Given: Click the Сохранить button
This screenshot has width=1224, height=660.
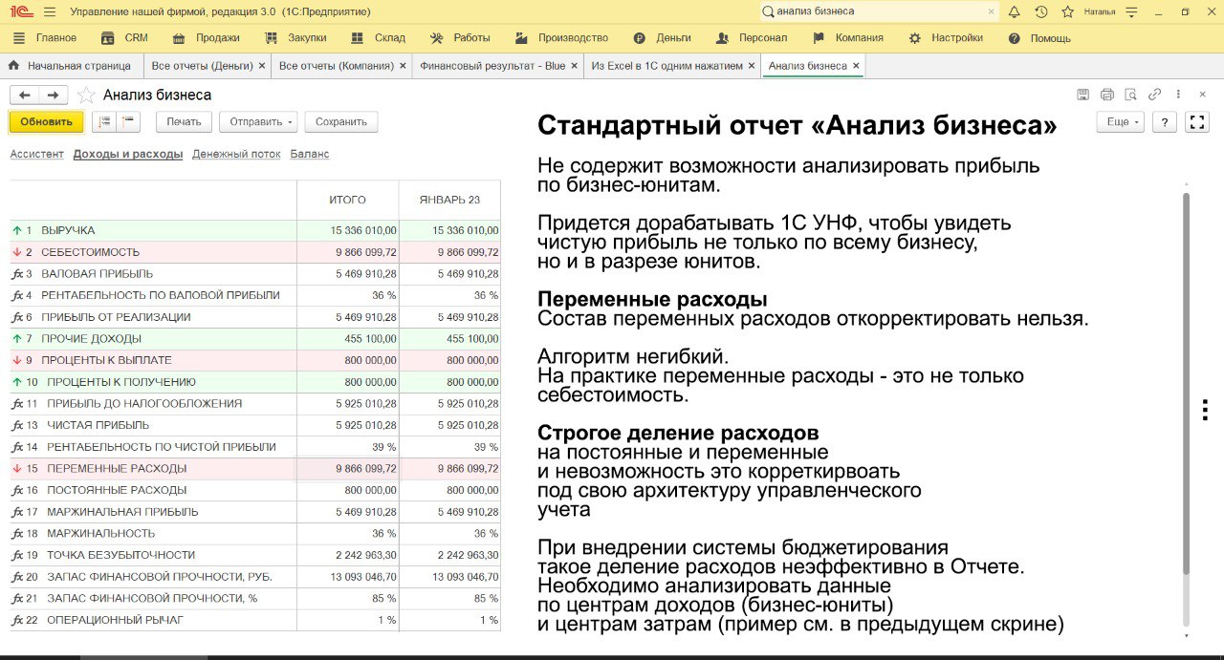Looking at the screenshot, I should tap(341, 121).
